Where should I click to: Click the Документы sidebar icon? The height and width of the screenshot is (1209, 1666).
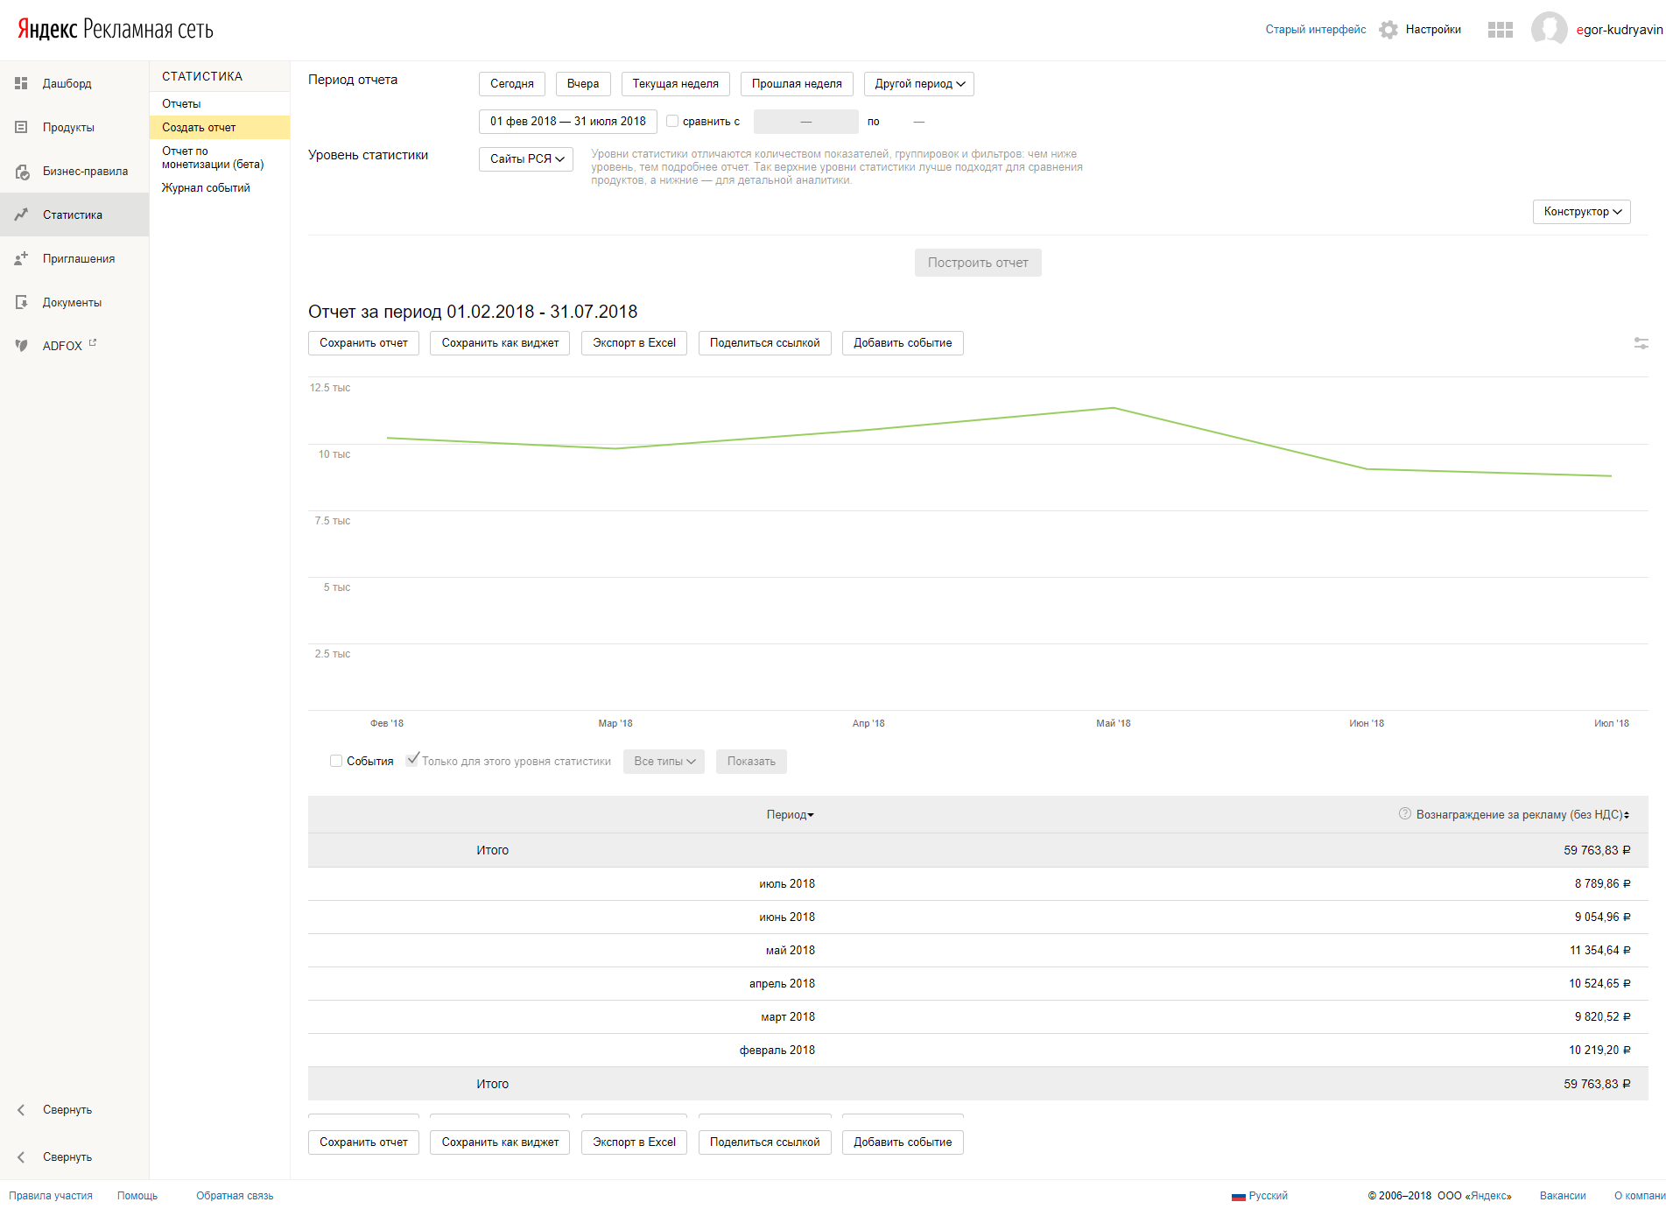point(21,302)
